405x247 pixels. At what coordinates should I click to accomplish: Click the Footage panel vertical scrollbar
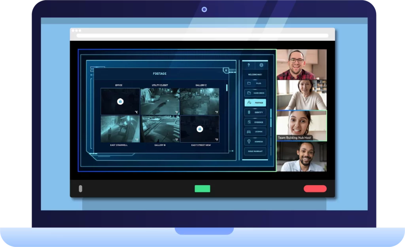[227, 88]
